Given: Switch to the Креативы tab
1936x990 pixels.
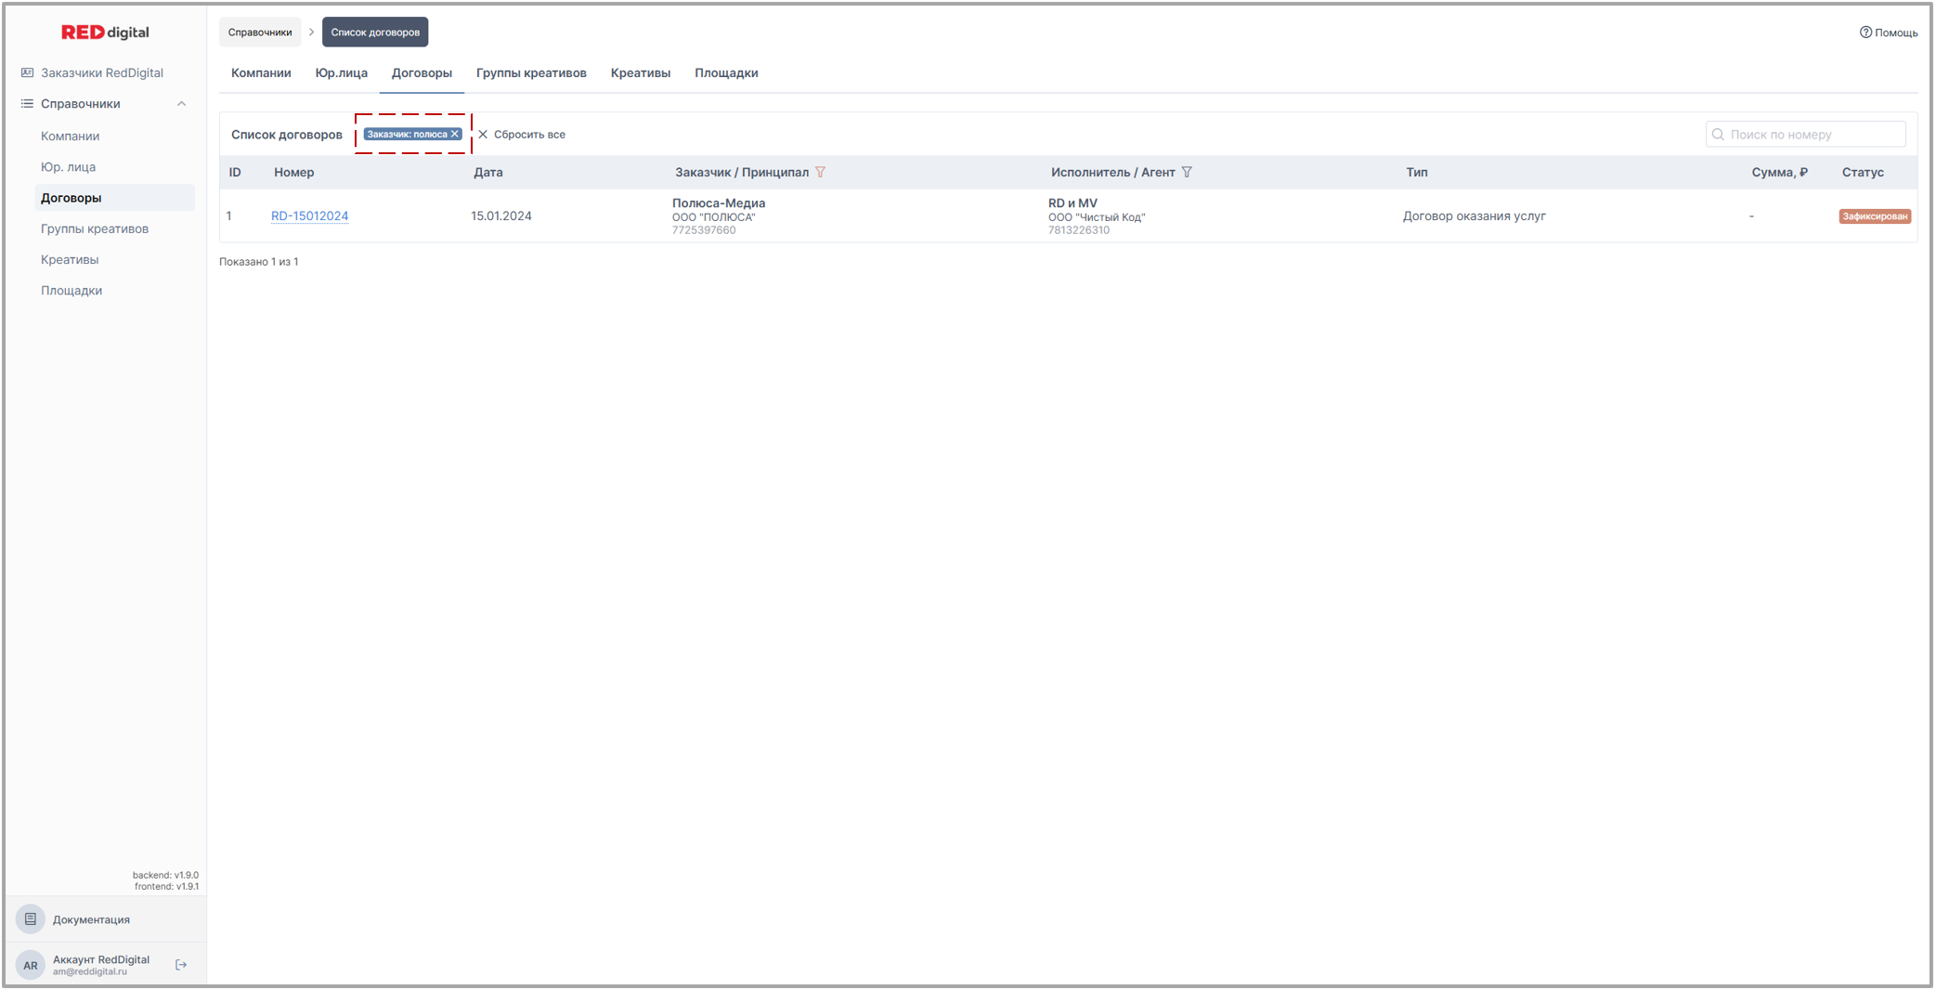Looking at the screenshot, I should (641, 73).
